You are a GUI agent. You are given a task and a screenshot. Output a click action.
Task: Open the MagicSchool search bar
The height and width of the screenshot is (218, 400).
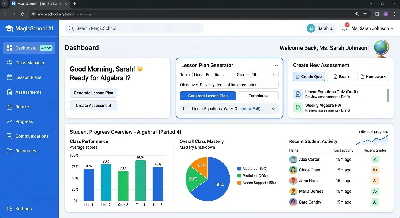coord(134,28)
